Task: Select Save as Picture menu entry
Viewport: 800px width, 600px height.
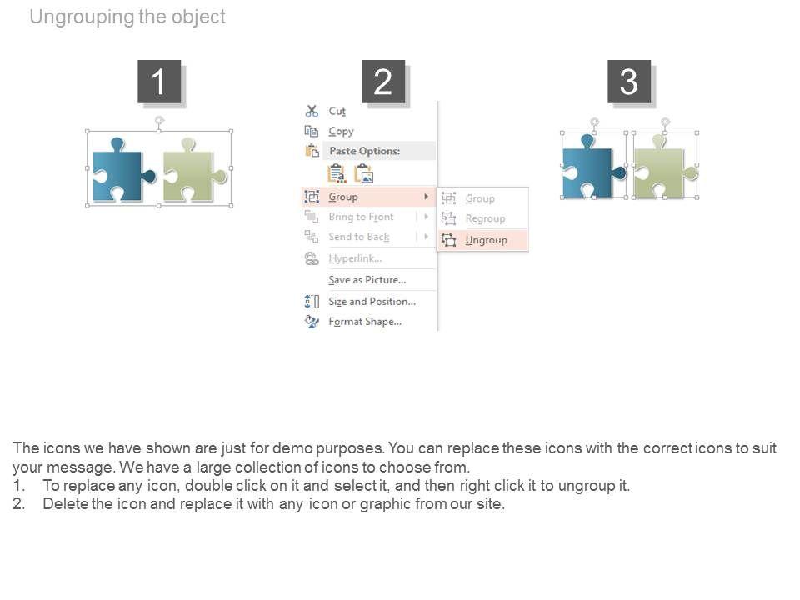Action: [x=367, y=280]
